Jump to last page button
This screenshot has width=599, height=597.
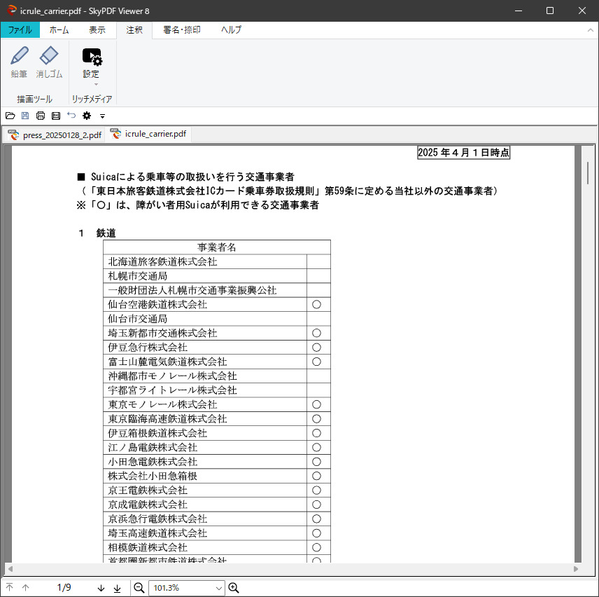(117, 588)
